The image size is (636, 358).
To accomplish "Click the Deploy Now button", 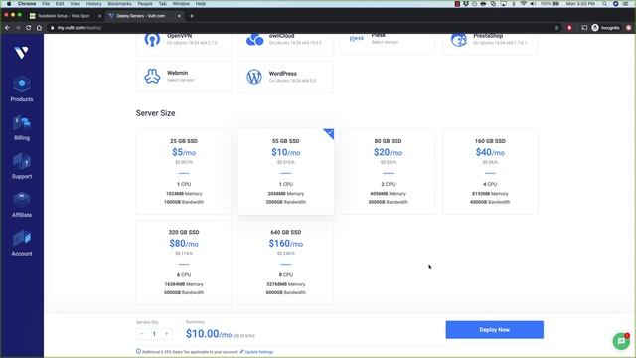I will point(495,330).
